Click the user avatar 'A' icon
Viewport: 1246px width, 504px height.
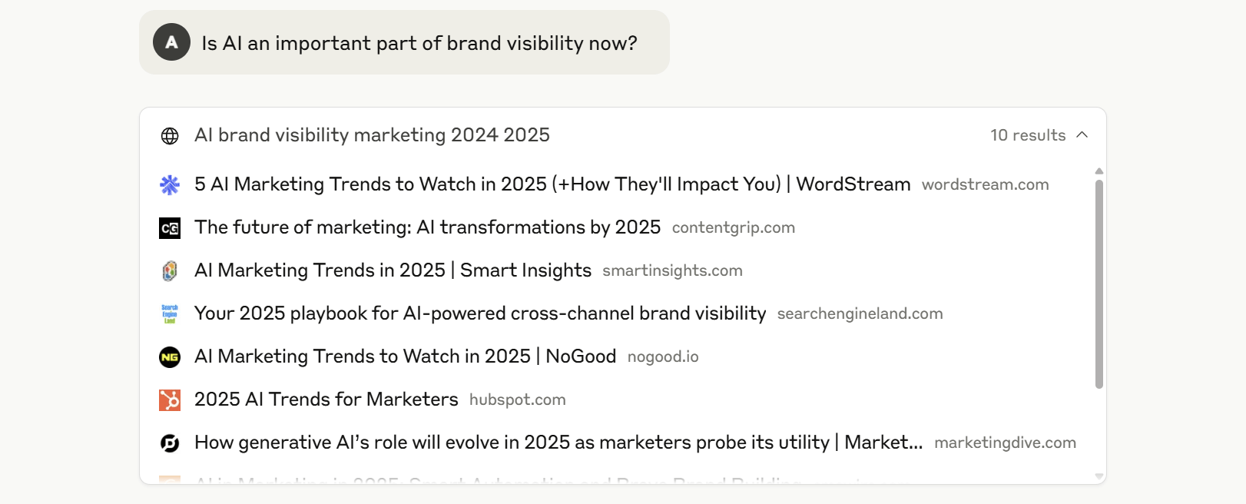[171, 42]
